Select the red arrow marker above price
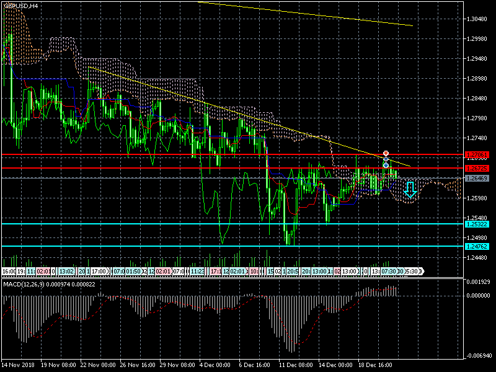This screenshot has width=496, height=372. (x=386, y=153)
